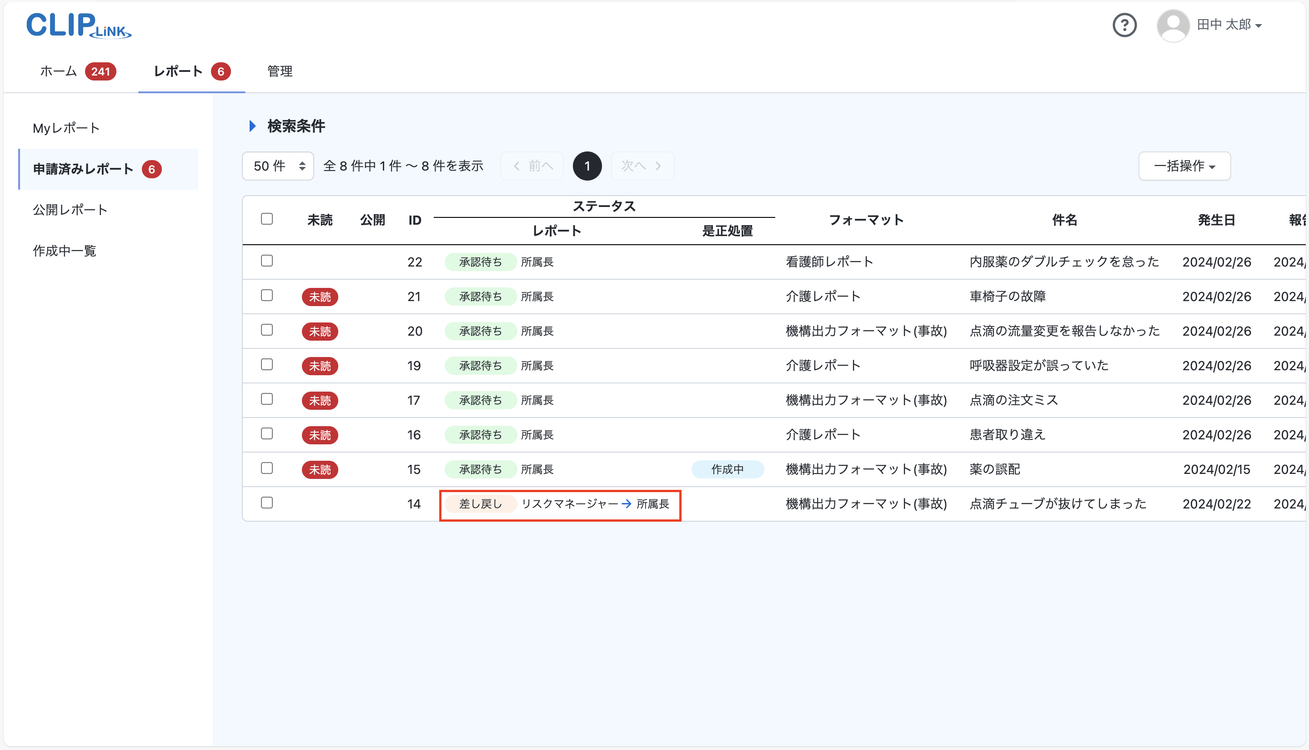Viewport: 1309px width, 750px height.
Task: Check the select-all checkbox in table header
Action: (267, 219)
